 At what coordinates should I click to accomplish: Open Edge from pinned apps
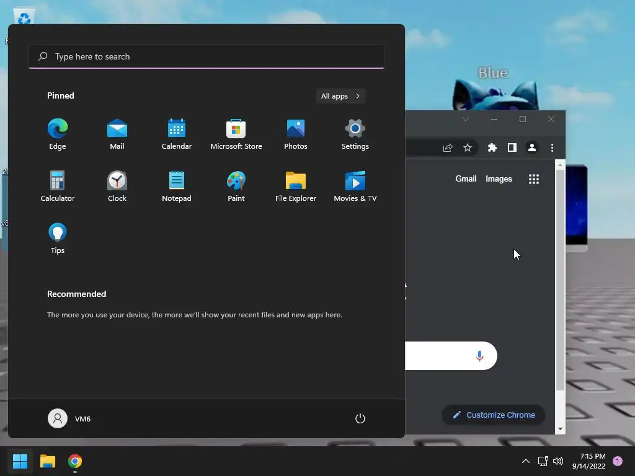pos(58,134)
